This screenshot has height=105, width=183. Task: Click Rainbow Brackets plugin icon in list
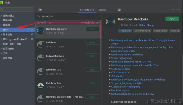(x=41, y=31)
